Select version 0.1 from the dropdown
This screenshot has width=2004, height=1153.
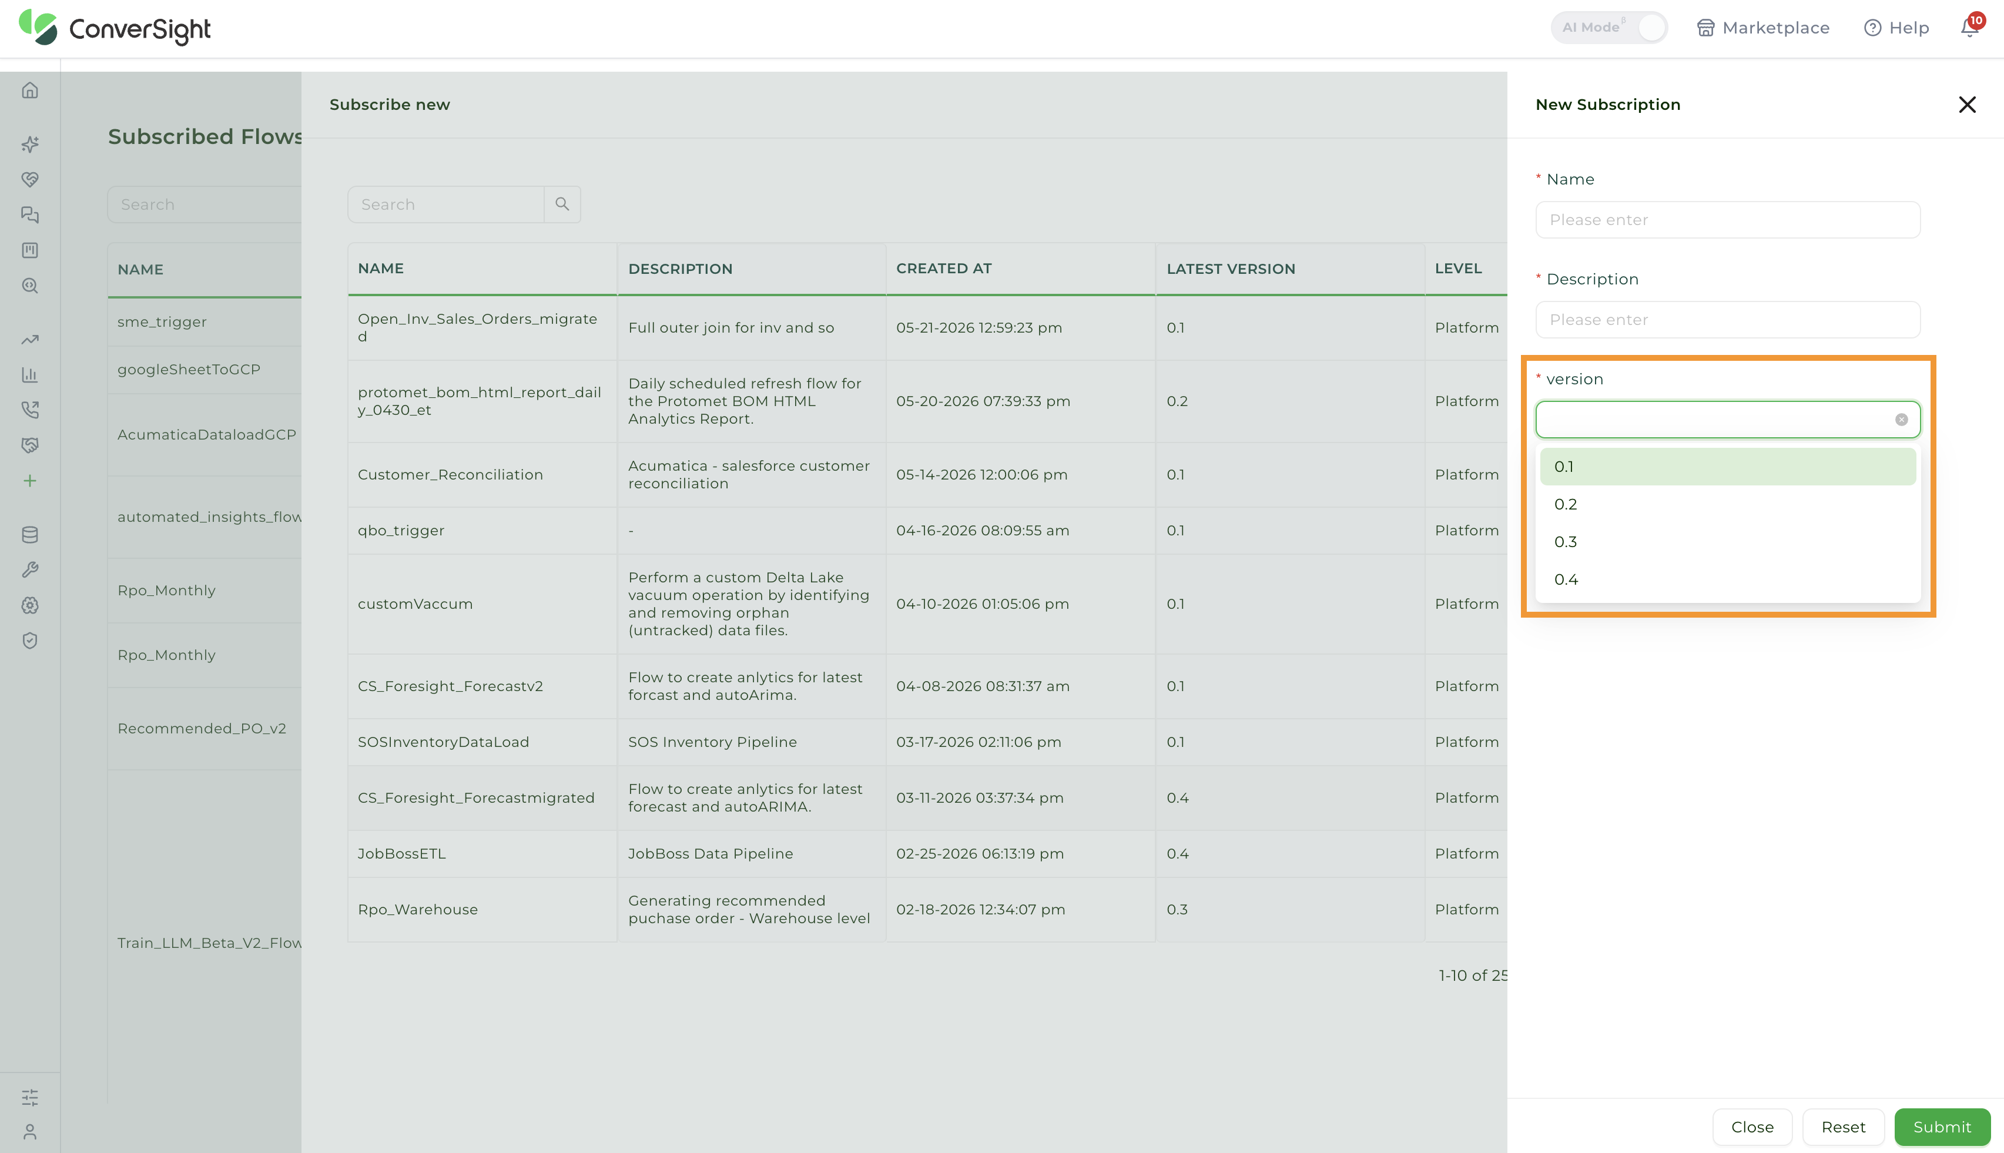coord(1727,467)
